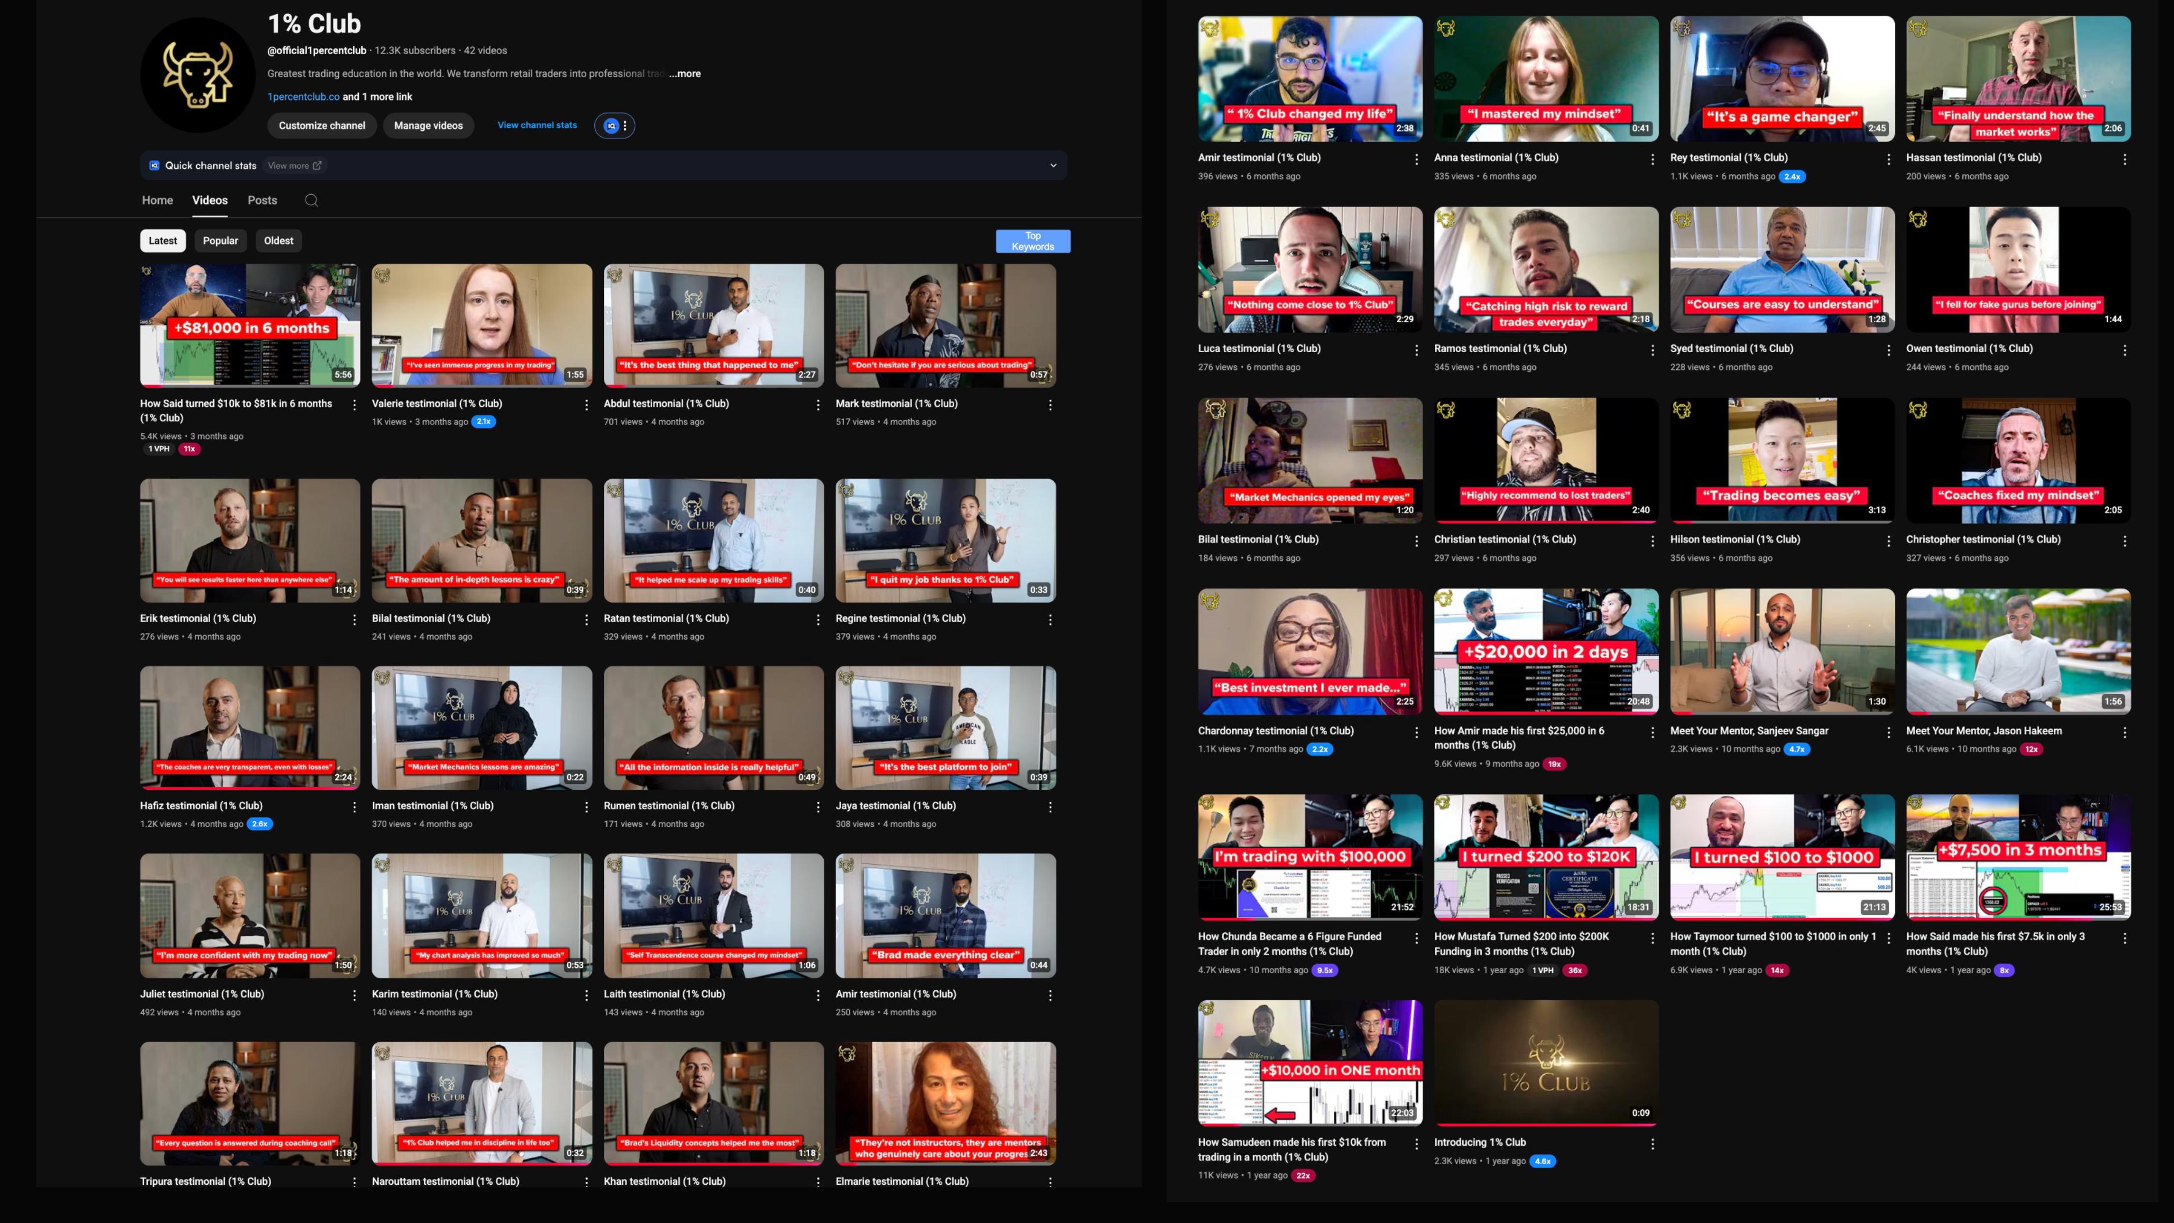Viewport: 2174px width, 1223px height.
Task: Select the Videos tab
Action: [209, 200]
